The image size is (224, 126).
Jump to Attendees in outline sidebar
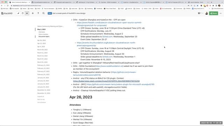point(42,32)
